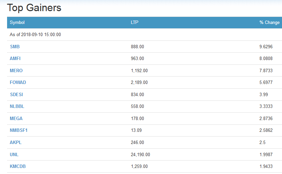Select the NMBSF1 symbol link
The width and height of the screenshot is (282, 174).
coord(19,130)
